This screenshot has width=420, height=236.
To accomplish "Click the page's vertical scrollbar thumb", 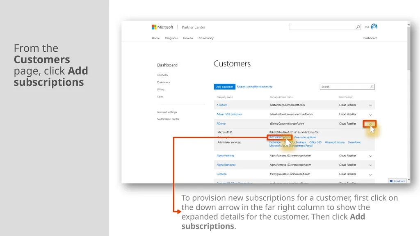I will tap(409, 48).
